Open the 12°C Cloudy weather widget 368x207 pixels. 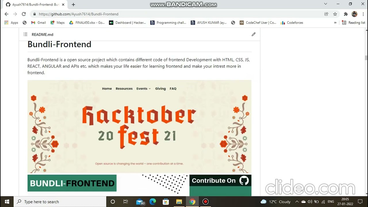pyautogui.click(x=275, y=202)
